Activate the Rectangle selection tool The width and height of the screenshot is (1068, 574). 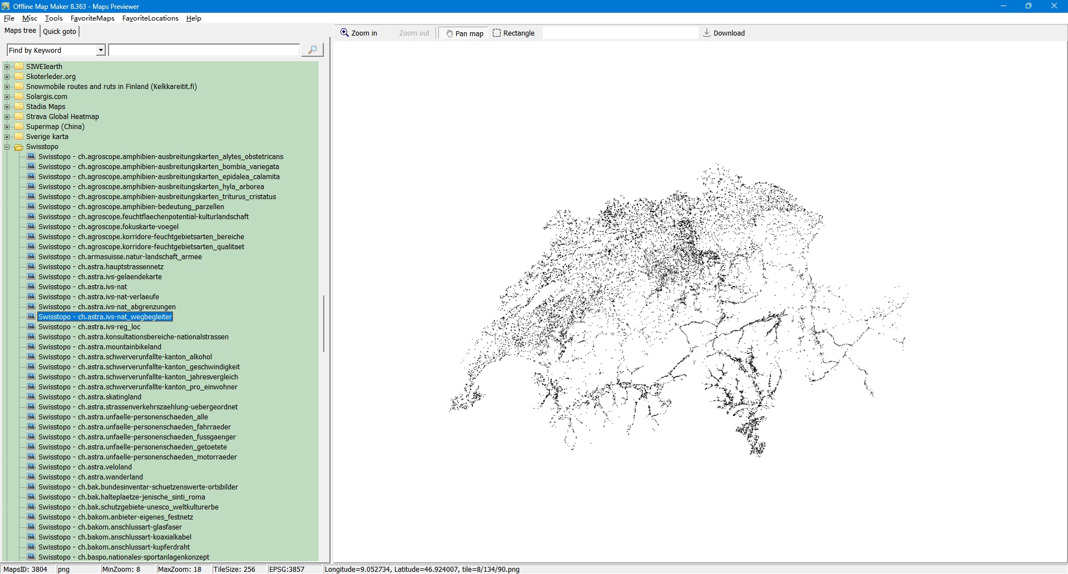coord(513,33)
